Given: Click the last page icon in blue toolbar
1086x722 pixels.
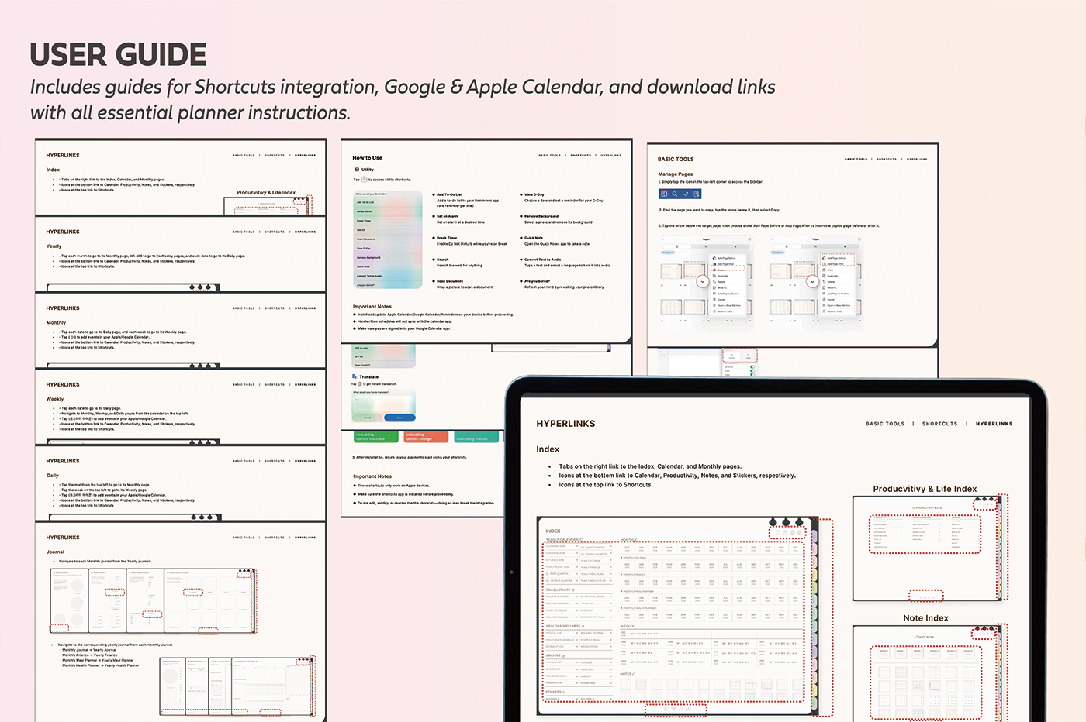Looking at the screenshot, I should [x=697, y=194].
